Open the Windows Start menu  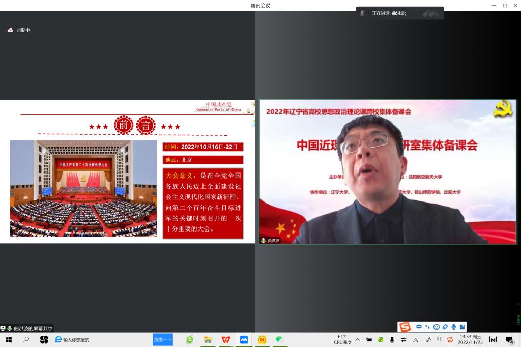pos(8,339)
